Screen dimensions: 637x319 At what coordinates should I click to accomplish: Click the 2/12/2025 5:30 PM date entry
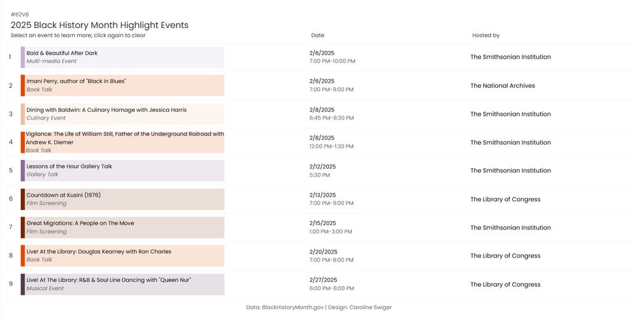tap(322, 171)
